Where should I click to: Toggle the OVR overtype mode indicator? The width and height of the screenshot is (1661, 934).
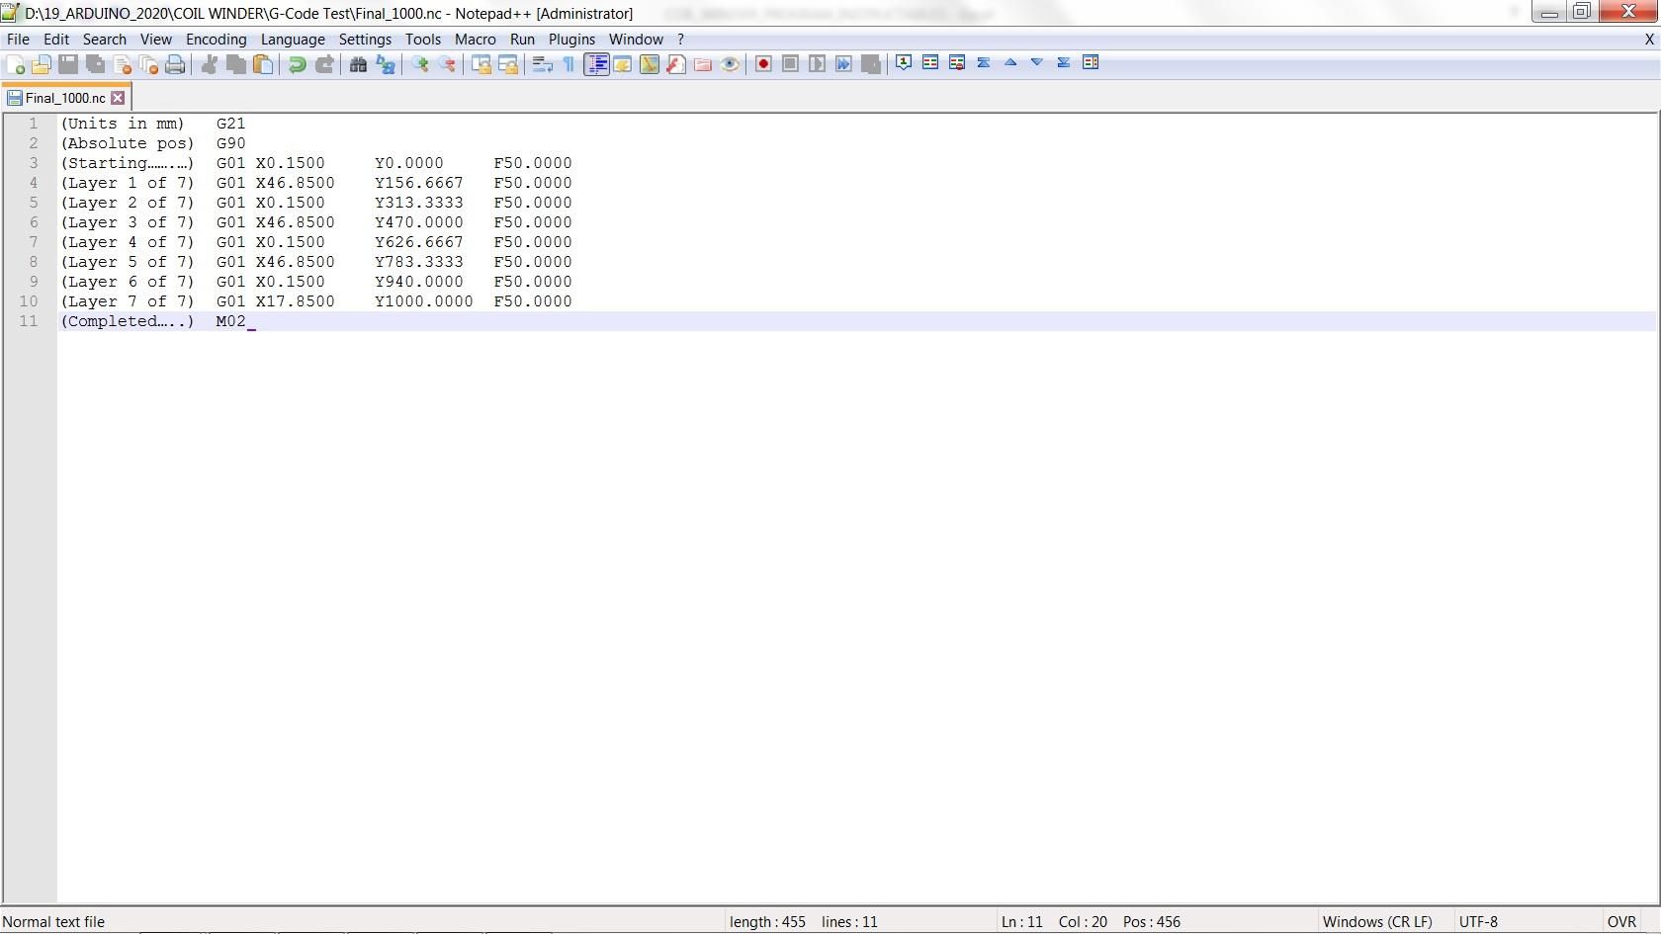coord(1621,922)
